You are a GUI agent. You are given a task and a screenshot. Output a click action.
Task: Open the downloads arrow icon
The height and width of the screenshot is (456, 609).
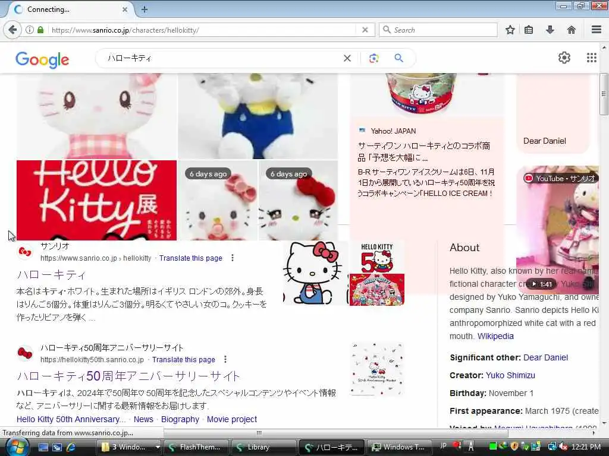[550, 30]
